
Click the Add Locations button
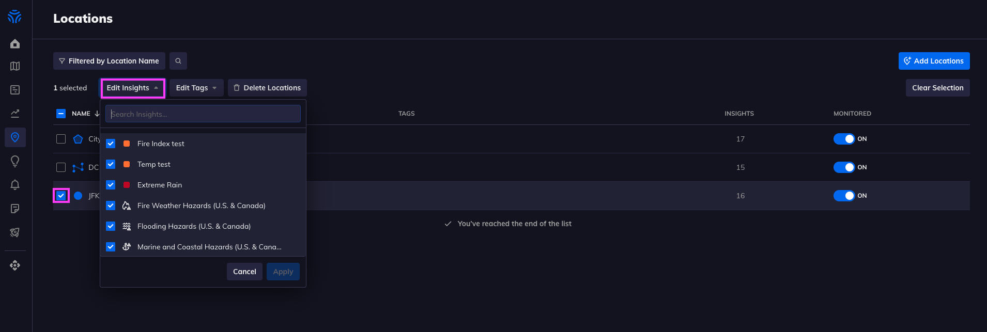point(934,61)
